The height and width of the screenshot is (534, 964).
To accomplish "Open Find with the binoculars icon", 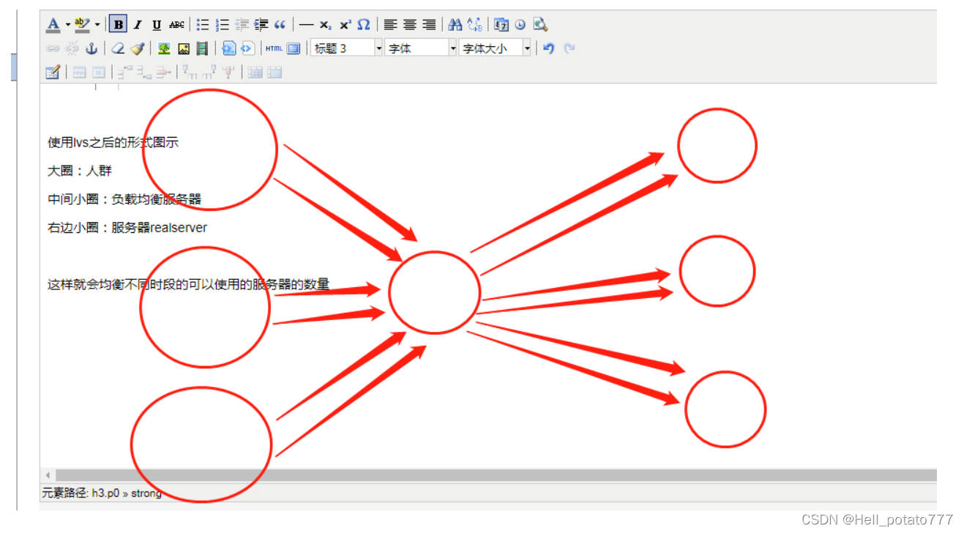I will [455, 25].
